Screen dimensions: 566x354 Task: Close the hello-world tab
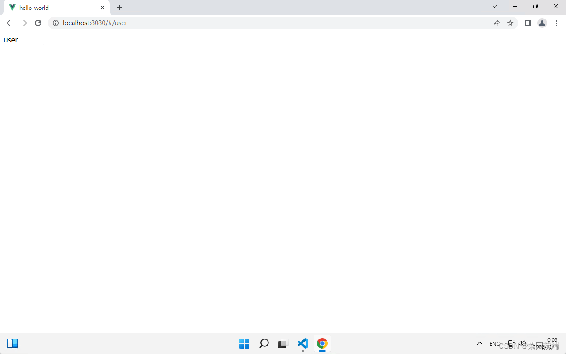(x=103, y=8)
